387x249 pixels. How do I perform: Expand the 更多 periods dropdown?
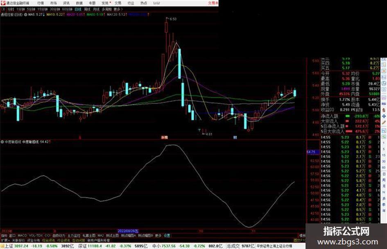(x=118, y=9)
